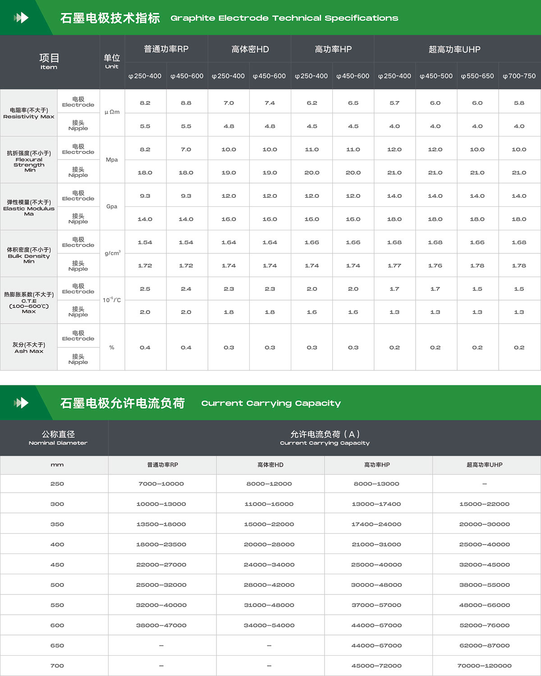Image resolution: width=541 pixels, height=676 pixels.
Task: Click the φ550-650 column header
Action: point(477,76)
